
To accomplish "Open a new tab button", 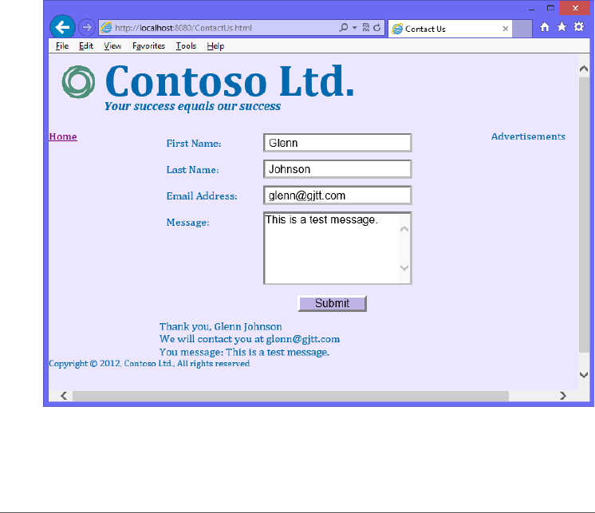I will point(522,29).
